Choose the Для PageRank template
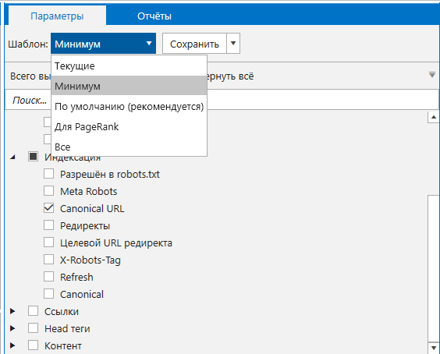 [129, 127]
